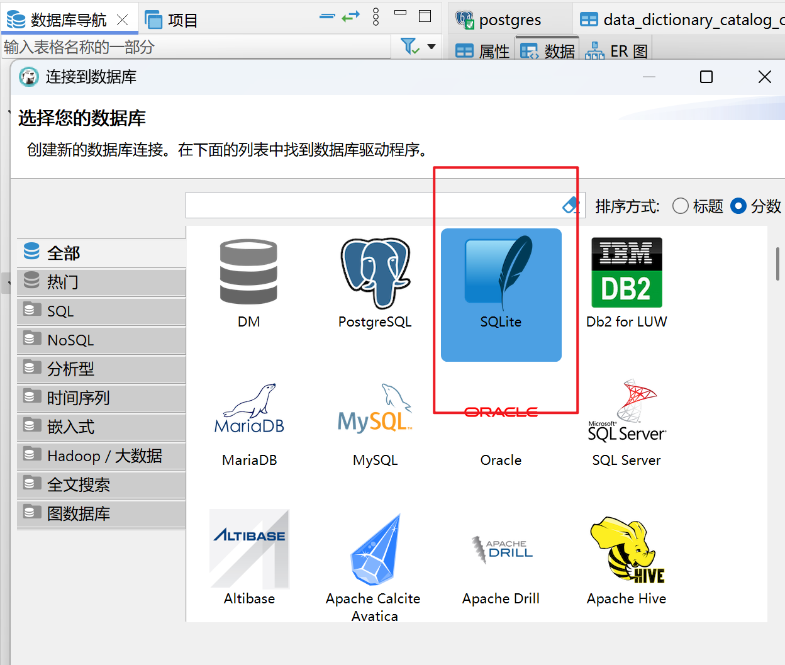This screenshot has width=785, height=665.
Task: Choose the MariaDB seal driver
Action: [249, 409]
